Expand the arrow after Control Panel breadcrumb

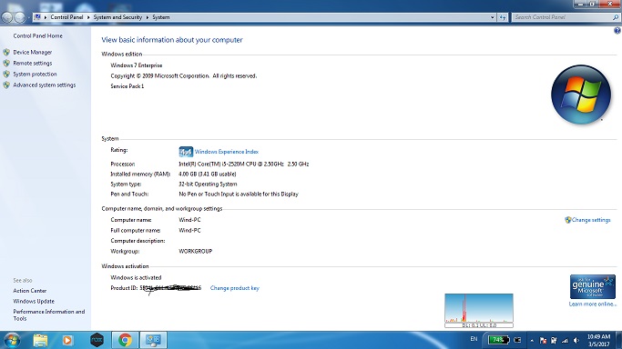88,17
